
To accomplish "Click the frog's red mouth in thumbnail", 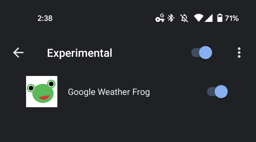I will (x=44, y=97).
